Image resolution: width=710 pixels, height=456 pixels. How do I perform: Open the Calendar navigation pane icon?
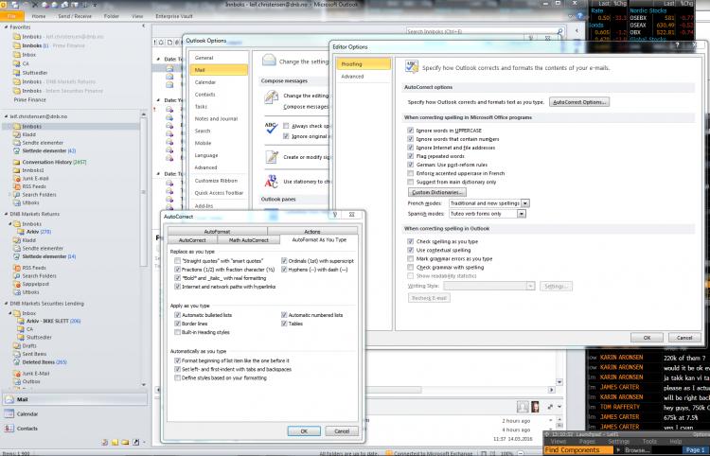[x=9, y=414]
